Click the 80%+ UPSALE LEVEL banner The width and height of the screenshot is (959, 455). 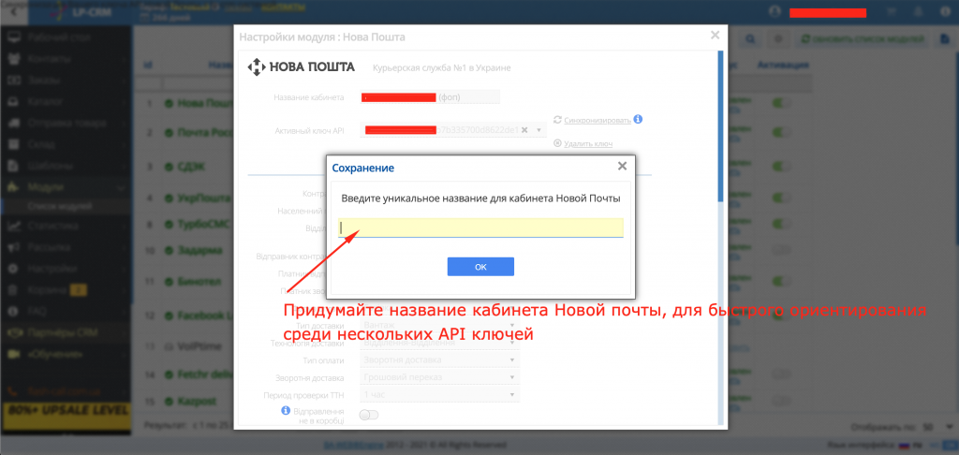pos(66,416)
